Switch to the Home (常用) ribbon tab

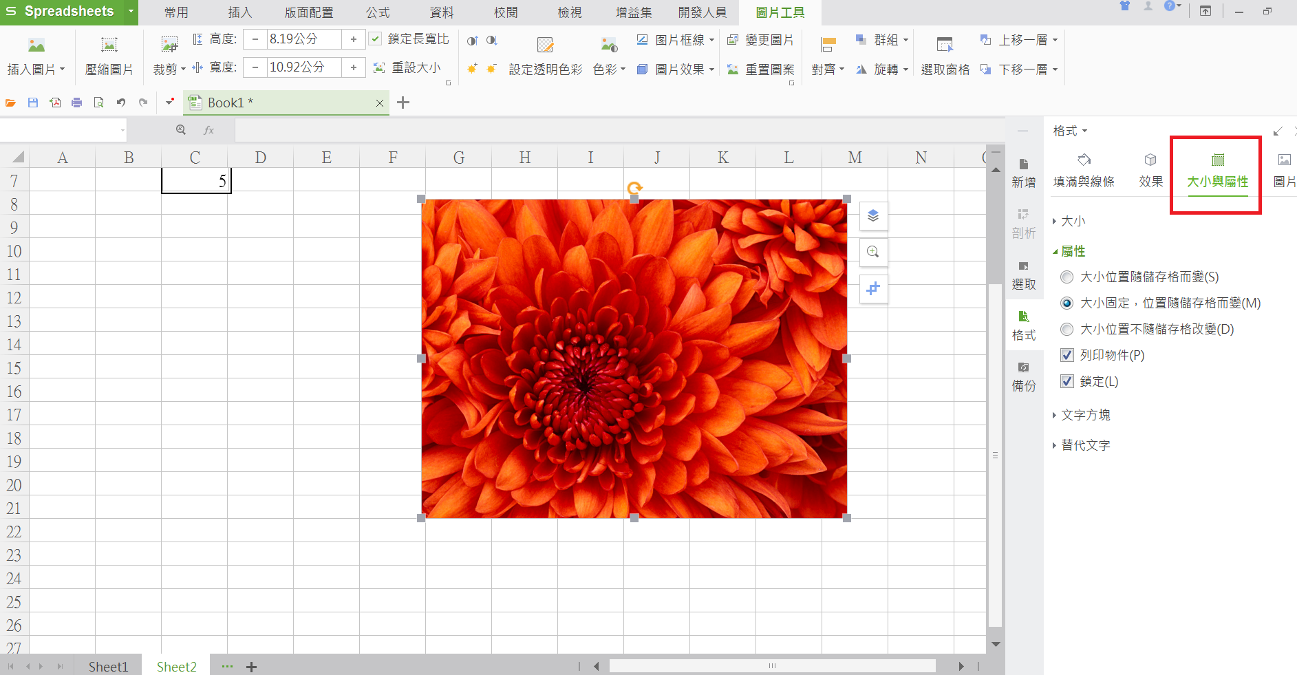click(176, 12)
